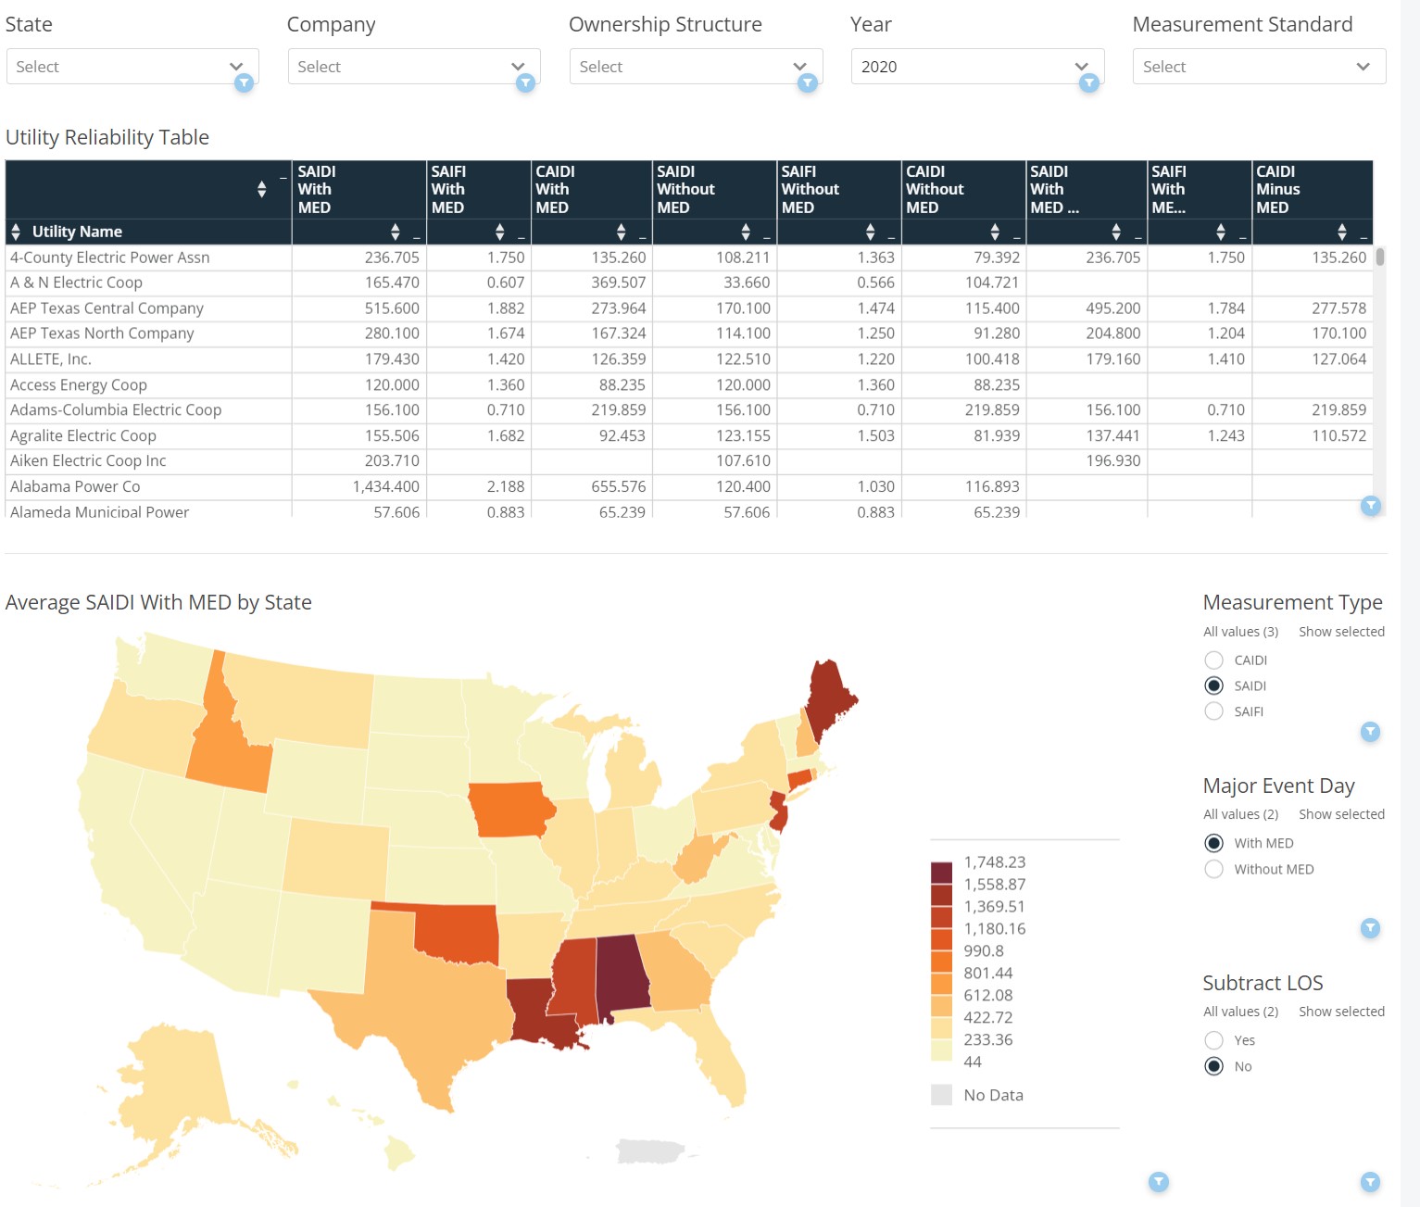Click sort arrows in top-left header cell

pyautogui.click(x=262, y=189)
